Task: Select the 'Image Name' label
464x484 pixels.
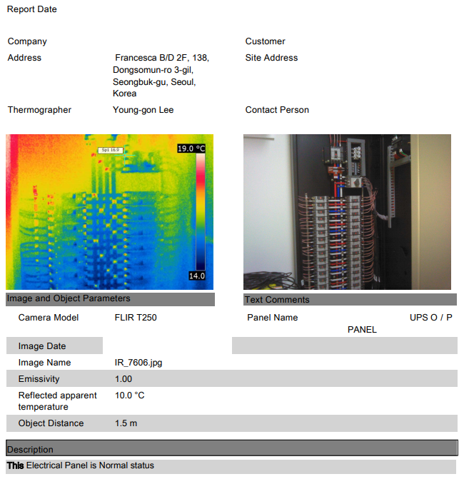Action: (x=45, y=363)
